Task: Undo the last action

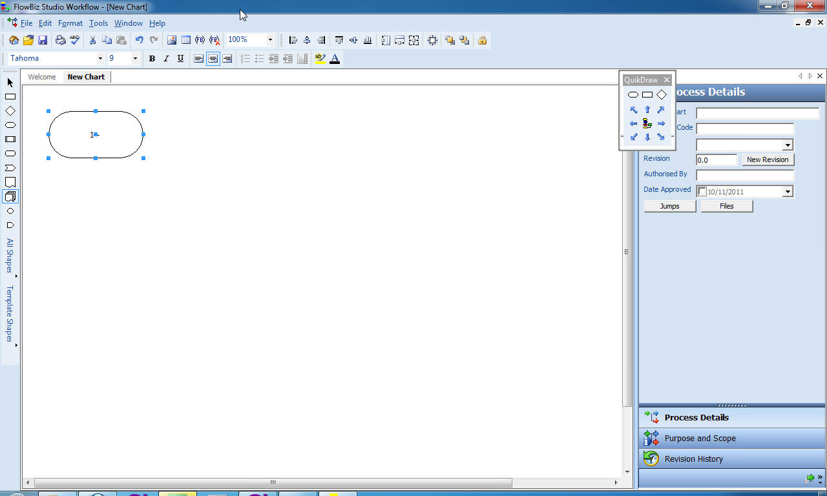Action: click(139, 40)
